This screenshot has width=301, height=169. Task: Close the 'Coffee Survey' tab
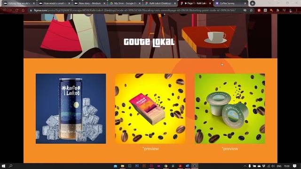pos(245,3)
